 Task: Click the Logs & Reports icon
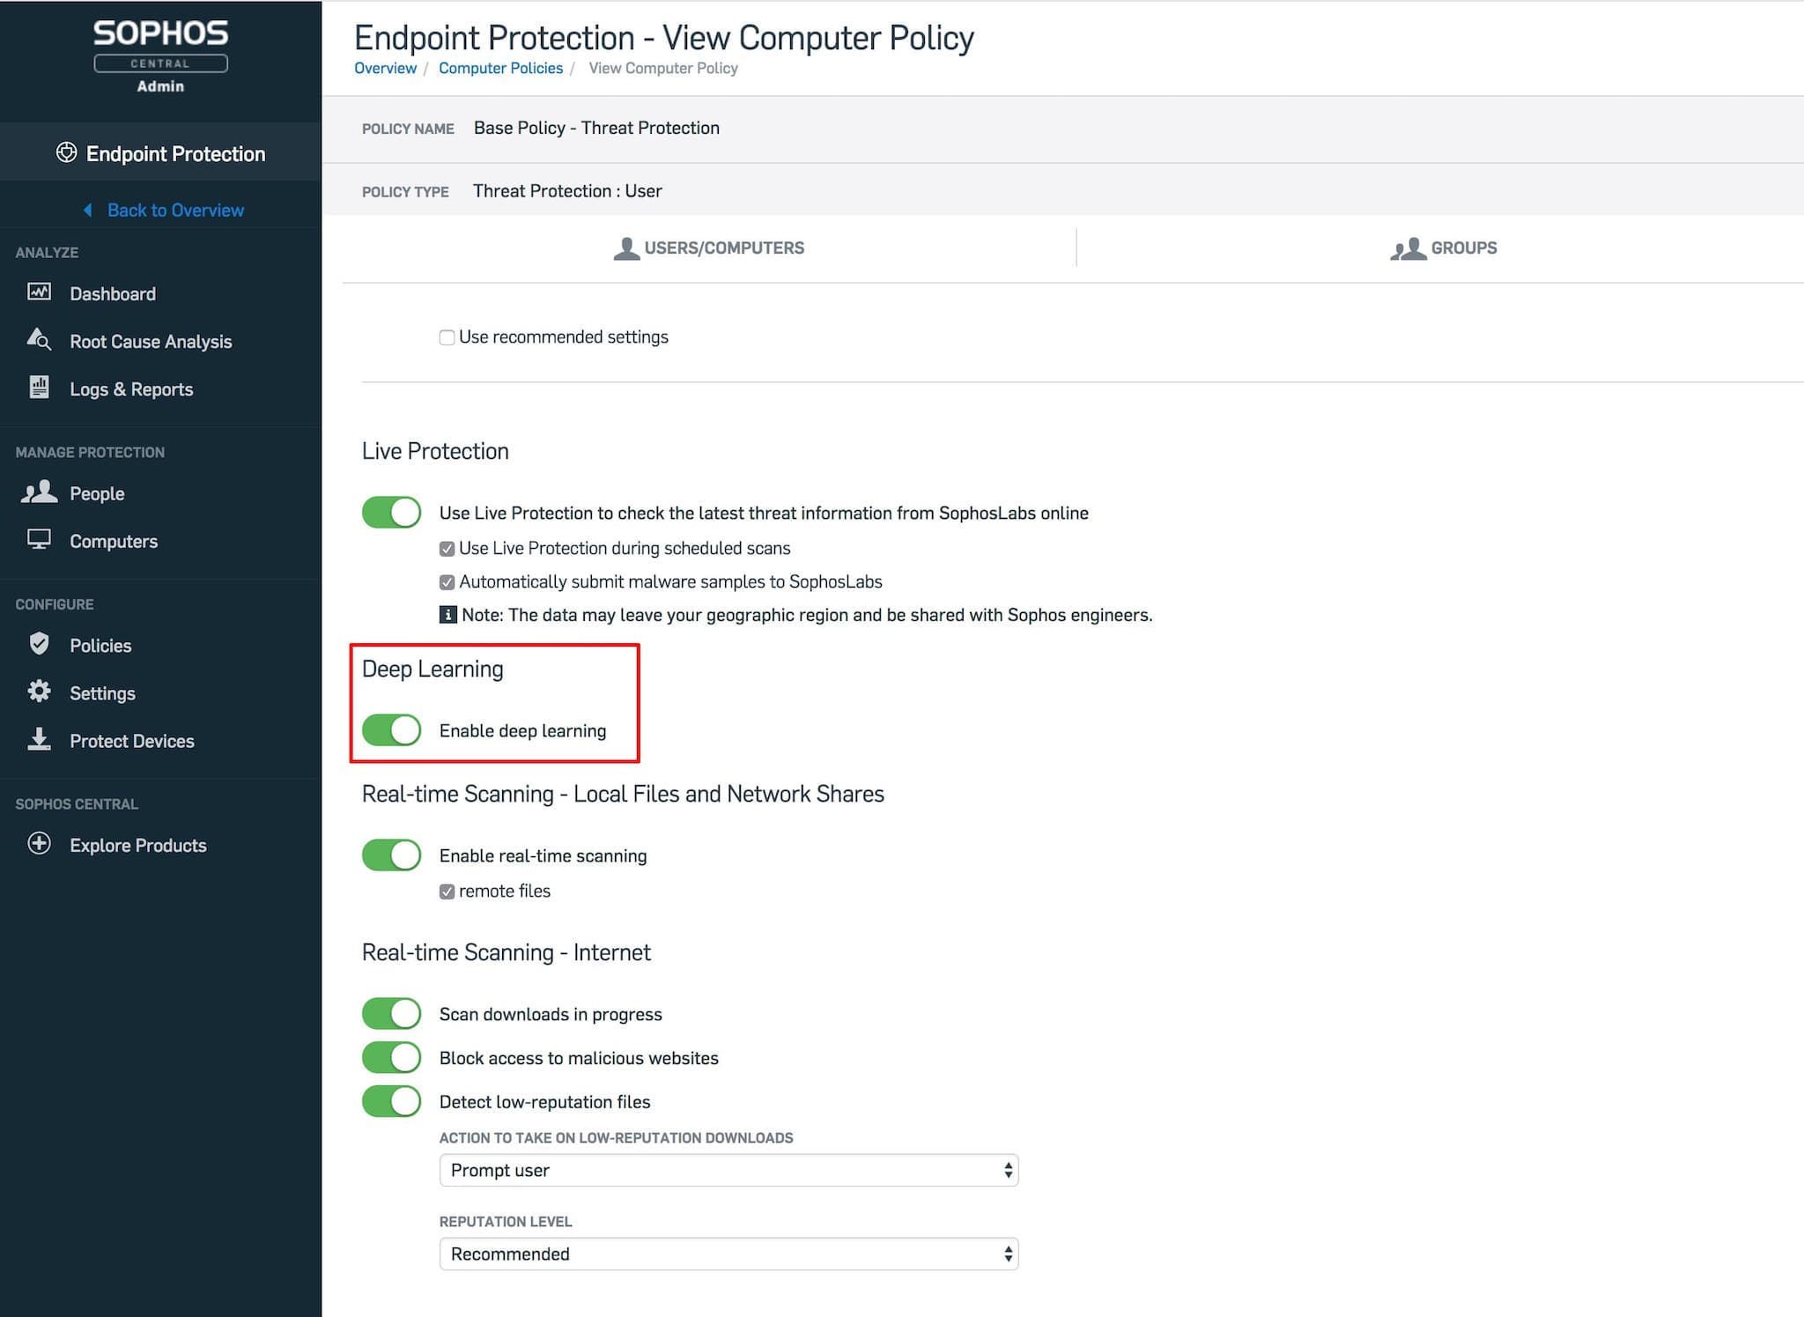(39, 388)
